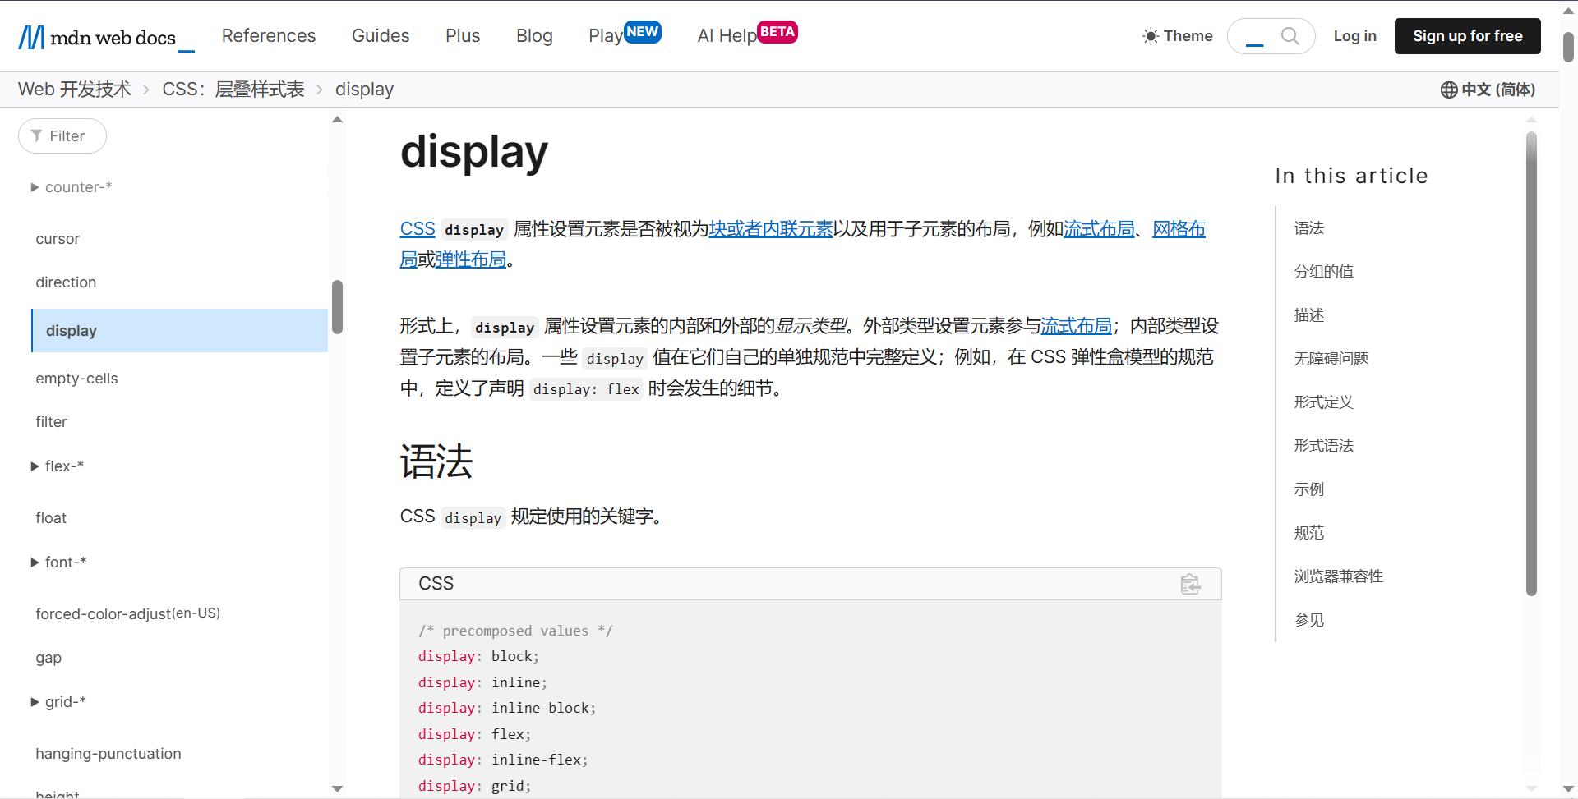Click Sign up for free
Viewport: 1578px width, 799px height.
(1467, 35)
